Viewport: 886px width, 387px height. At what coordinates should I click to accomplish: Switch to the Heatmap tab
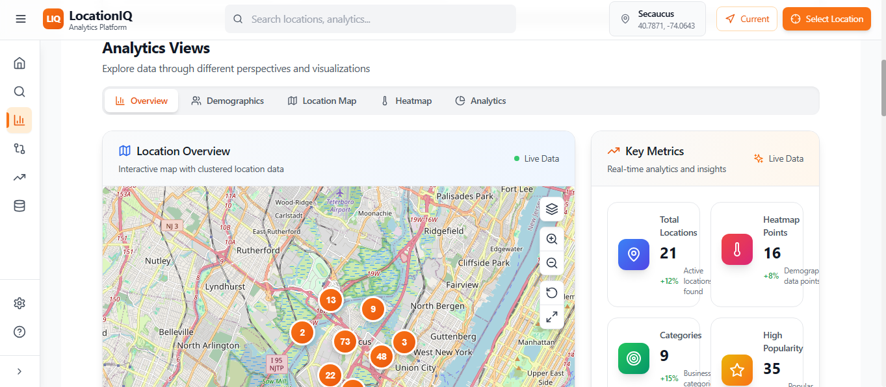(406, 101)
